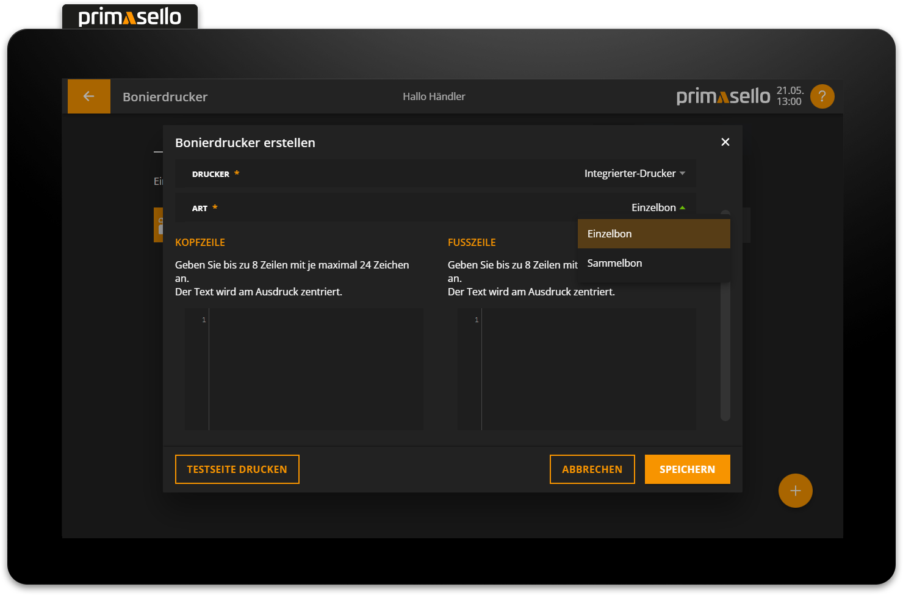Click the Hallo Händler greeting text
Image resolution: width=903 pixels, height=595 pixels.
click(434, 96)
